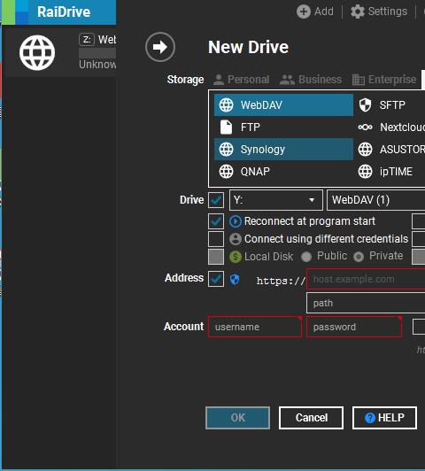Toggle the Local Disk checkbox
This screenshot has width=425, height=471.
(x=216, y=257)
